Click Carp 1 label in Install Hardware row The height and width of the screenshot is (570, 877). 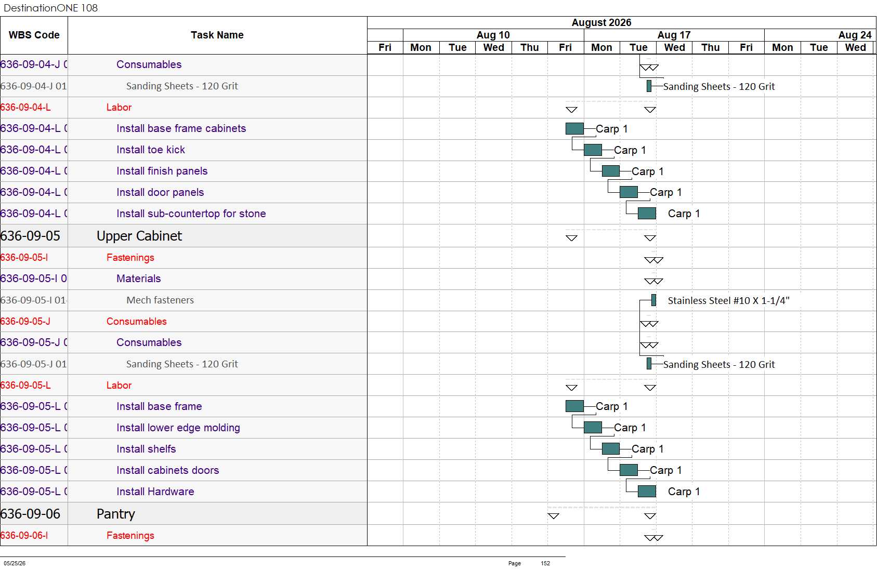[x=684, y=492]
